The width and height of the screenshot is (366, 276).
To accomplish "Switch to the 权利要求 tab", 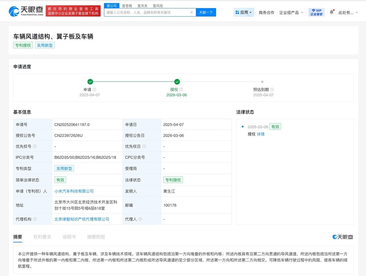I will (x=42, y=237).
